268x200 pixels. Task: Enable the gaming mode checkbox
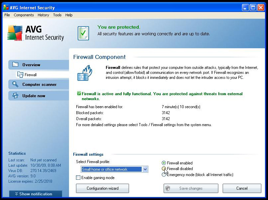[78, 178]
